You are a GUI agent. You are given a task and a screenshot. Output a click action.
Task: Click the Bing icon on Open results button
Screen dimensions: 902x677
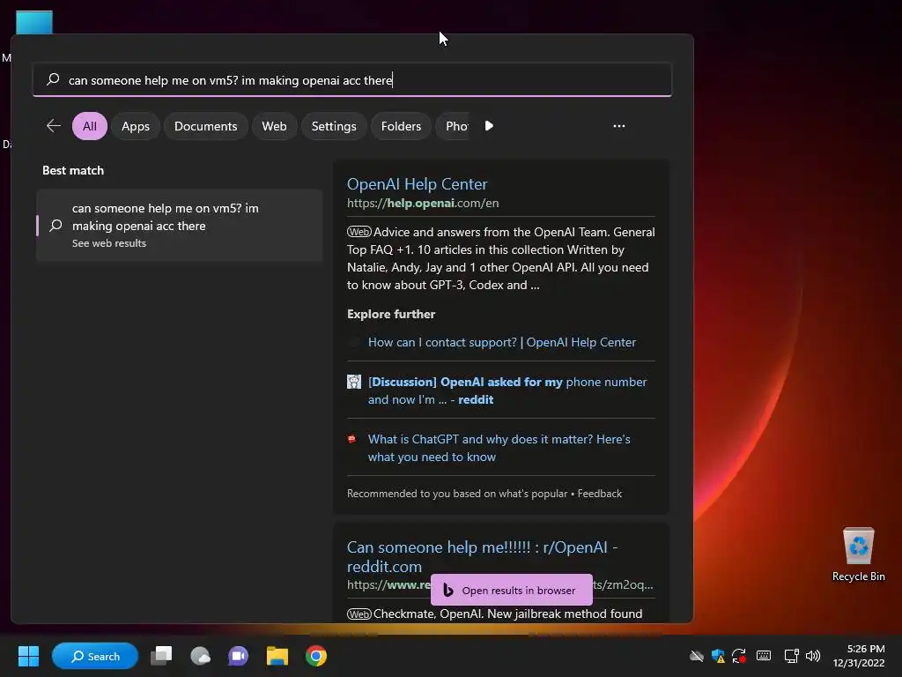[x=448, y=591]
